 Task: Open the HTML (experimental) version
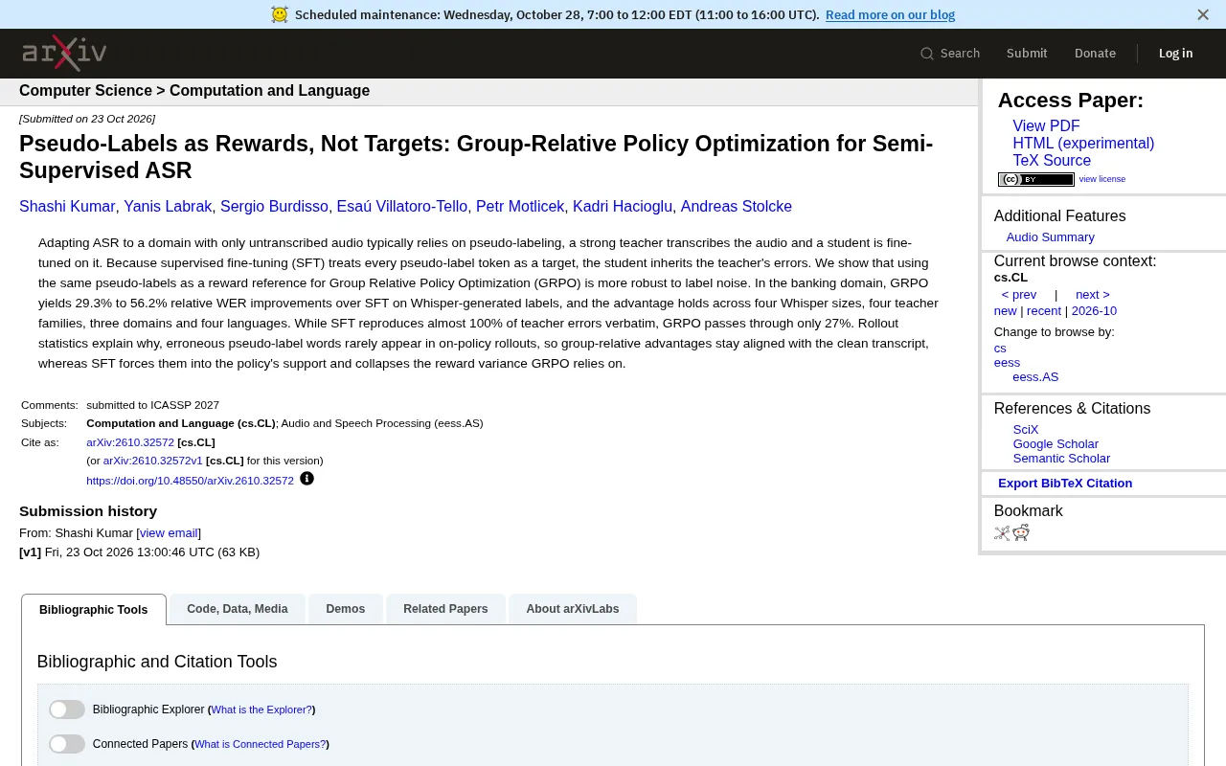[1083, 144]
